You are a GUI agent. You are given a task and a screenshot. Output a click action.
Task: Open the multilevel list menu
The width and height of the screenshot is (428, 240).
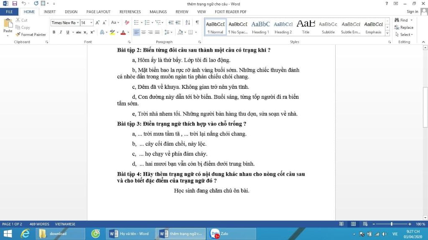(x=158, y=22)
